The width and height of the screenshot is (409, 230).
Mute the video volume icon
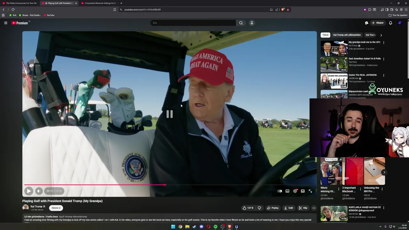click(x=39, y=191)
